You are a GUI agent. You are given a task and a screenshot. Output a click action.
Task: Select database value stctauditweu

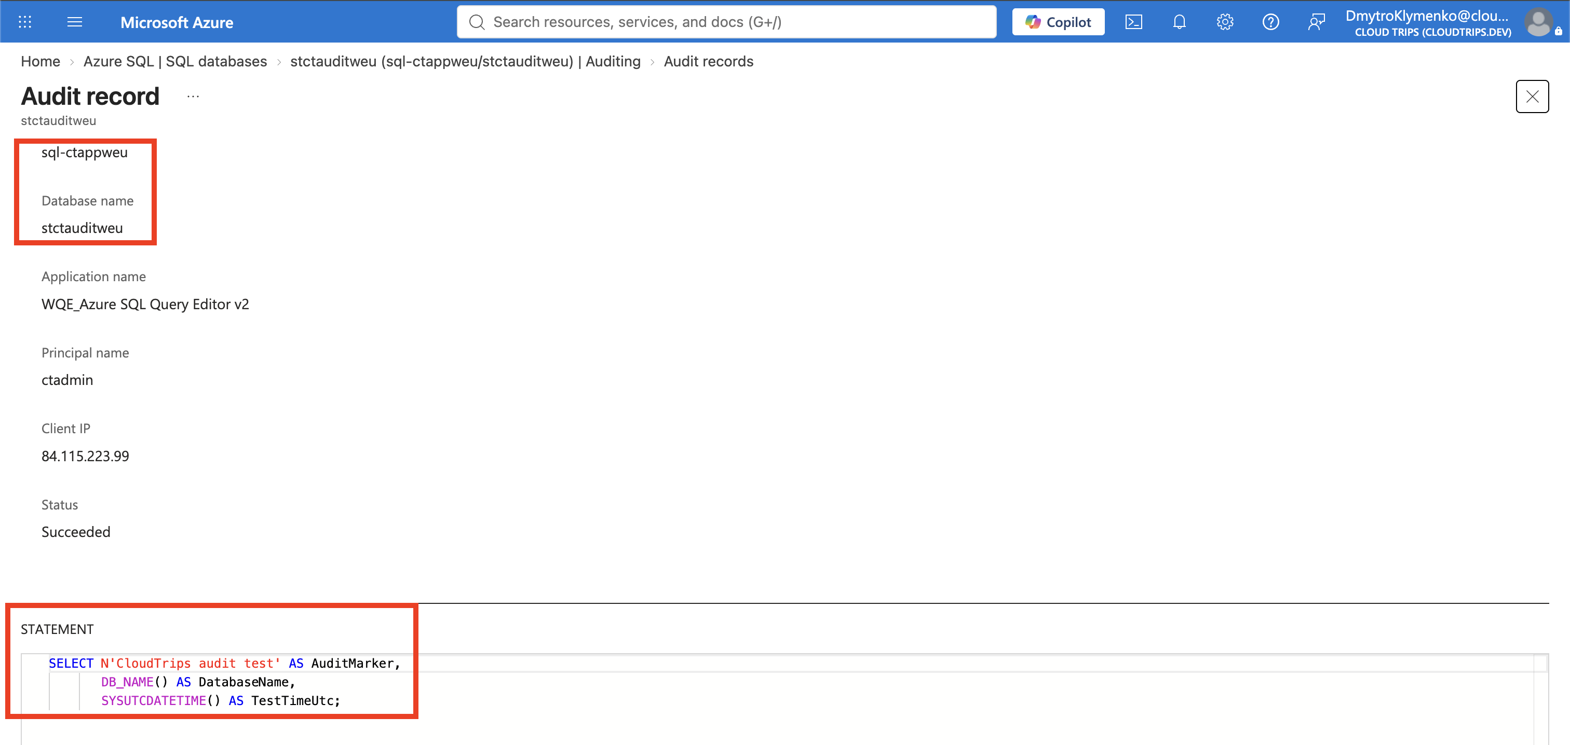coord(82,228)
